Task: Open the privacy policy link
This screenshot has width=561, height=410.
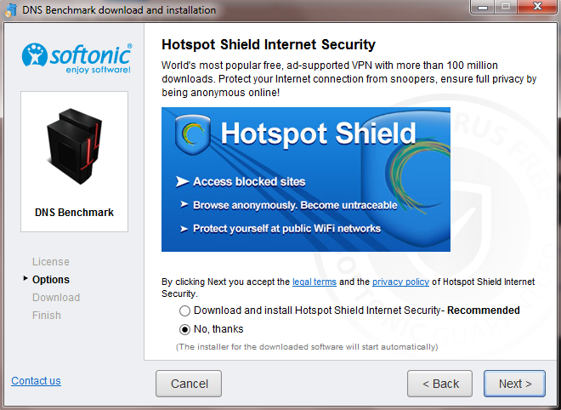Action: pyautogui.click(x=399, y=281)
